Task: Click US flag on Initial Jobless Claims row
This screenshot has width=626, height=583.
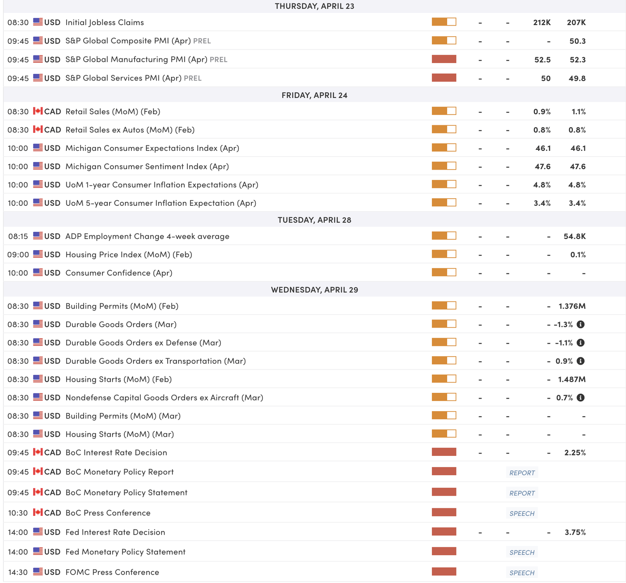Action: click(x=38, y=22)
